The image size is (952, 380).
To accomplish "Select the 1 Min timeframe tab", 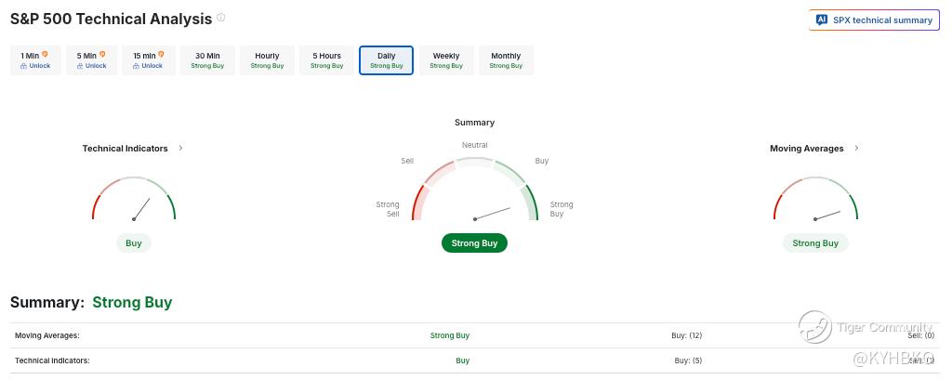I will click(36, 60).
